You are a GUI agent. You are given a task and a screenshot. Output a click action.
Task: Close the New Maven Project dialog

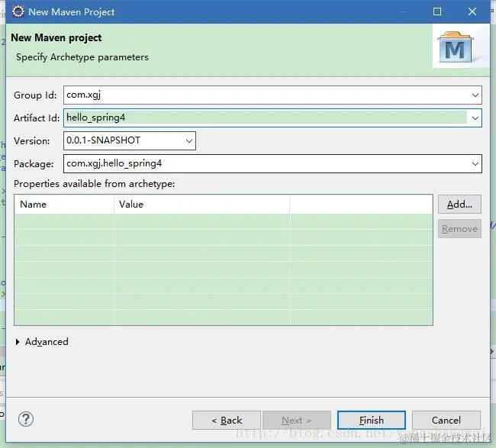pos(472,11)
